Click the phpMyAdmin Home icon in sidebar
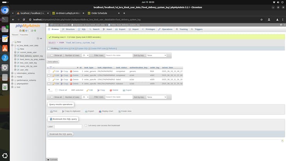The width and height of the screenshot is (286, 161). 20,31
